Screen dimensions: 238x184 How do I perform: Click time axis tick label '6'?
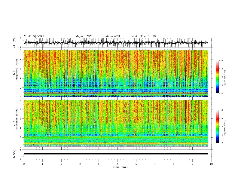tap(136, 164)
